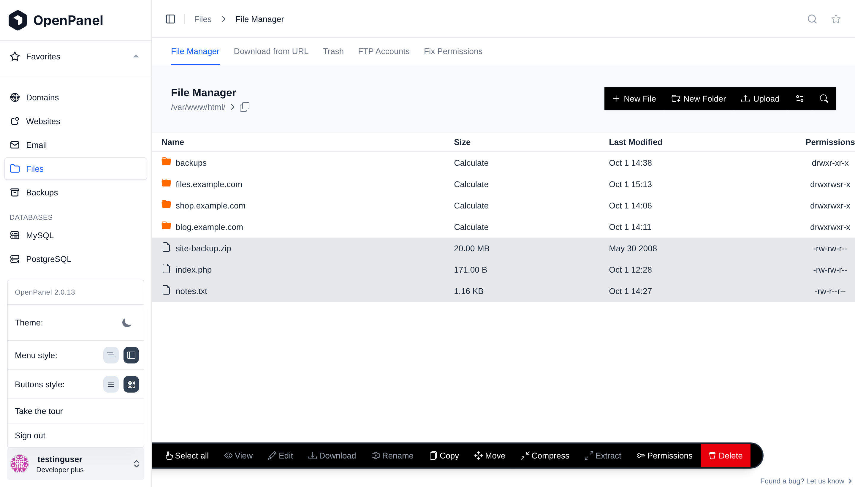Collapse the Favorites section
The height and width of the screenshot is (487, 855).
click(x=136, y=56)
